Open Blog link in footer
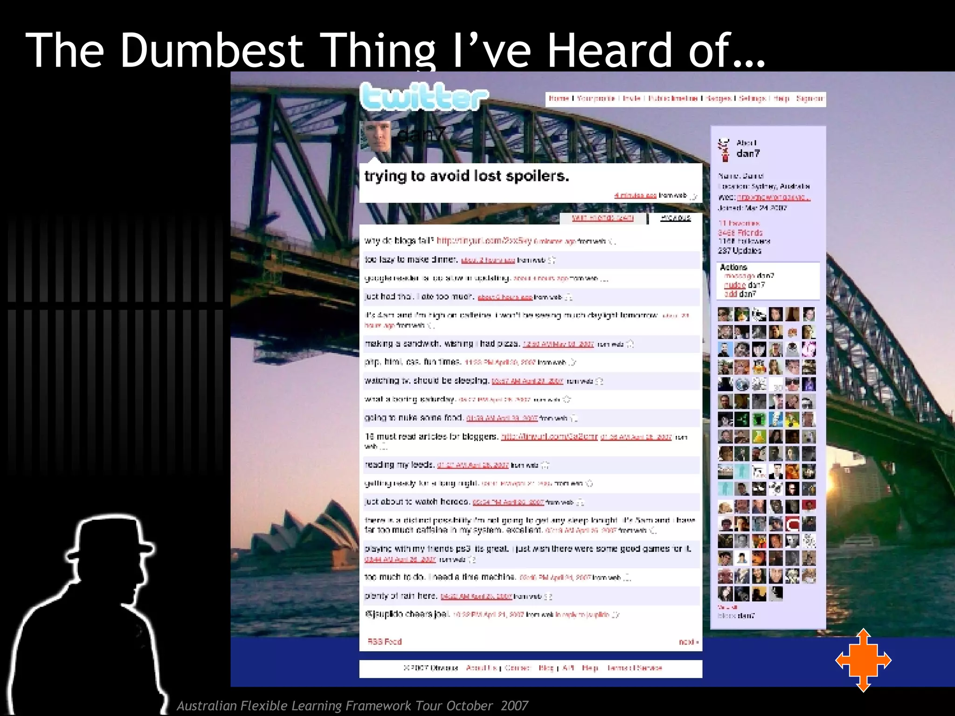This screenshot has height=716, width=955. coord(546,668)
